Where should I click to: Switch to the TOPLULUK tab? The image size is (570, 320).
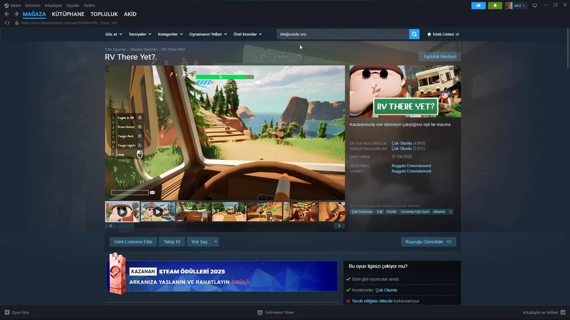point(104,14)
